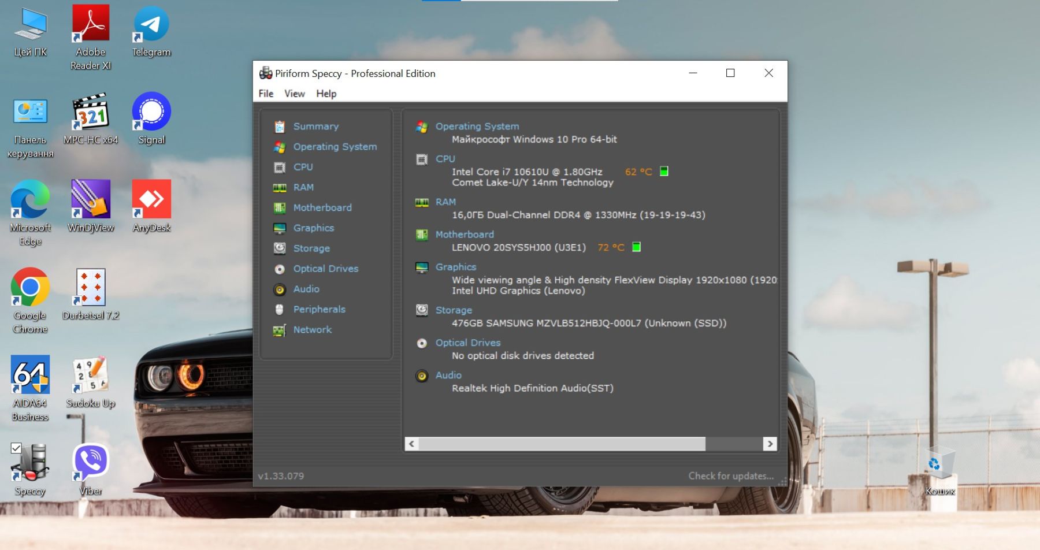This screenshot has height=550, width=1040.
Task: Select the Viber desktop shortcut
Action: (x=91, y=470)
